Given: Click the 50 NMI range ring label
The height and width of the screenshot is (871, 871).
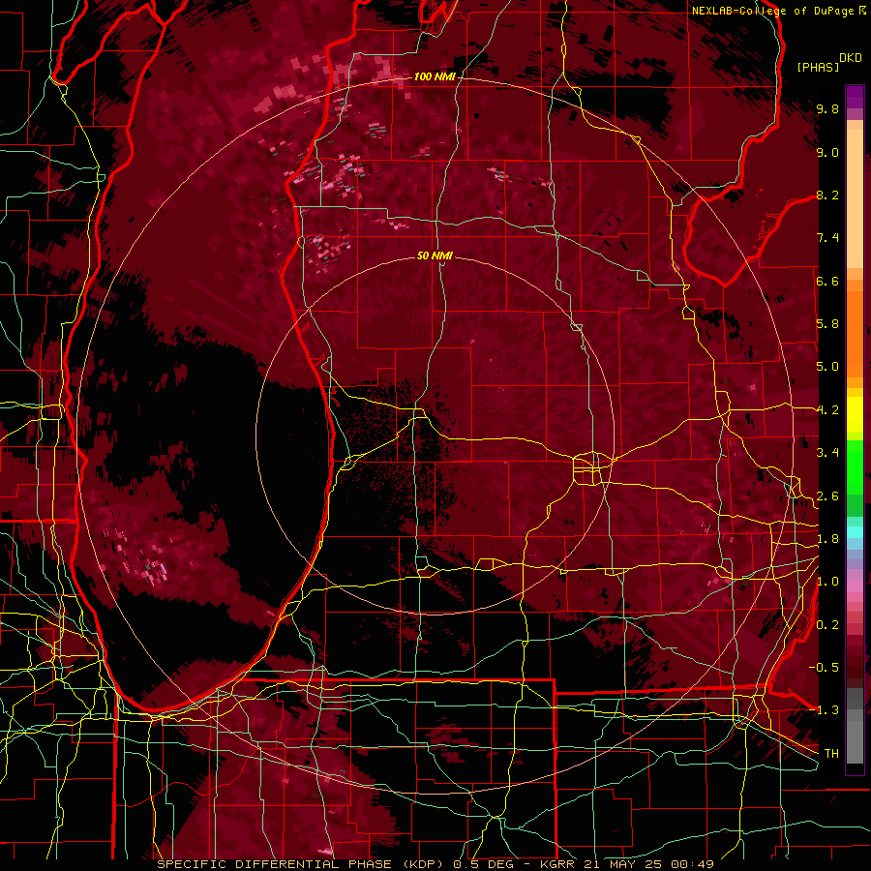Looking at the screenshot, I should 435,255.
